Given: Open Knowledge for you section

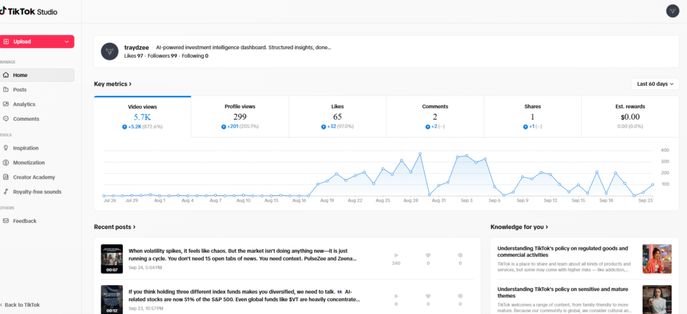Looking at the screenshot, I should [519, 227].
